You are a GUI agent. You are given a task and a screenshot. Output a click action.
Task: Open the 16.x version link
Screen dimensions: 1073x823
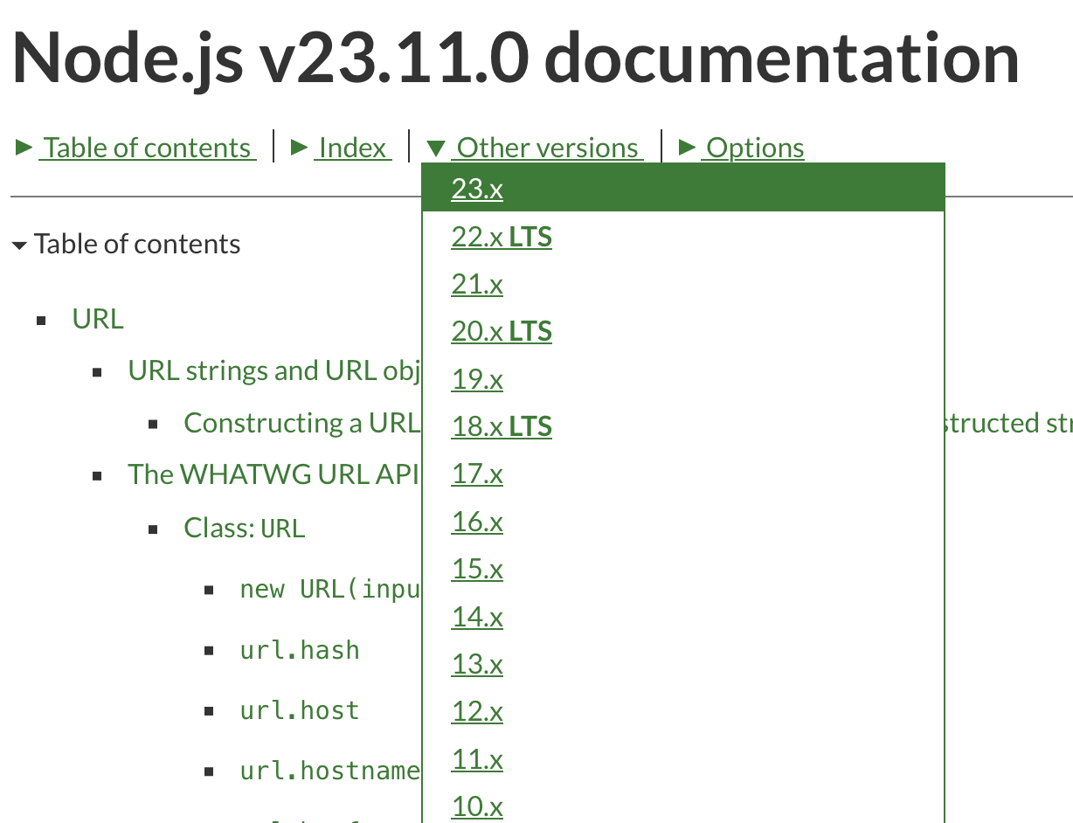coord(477,522)
